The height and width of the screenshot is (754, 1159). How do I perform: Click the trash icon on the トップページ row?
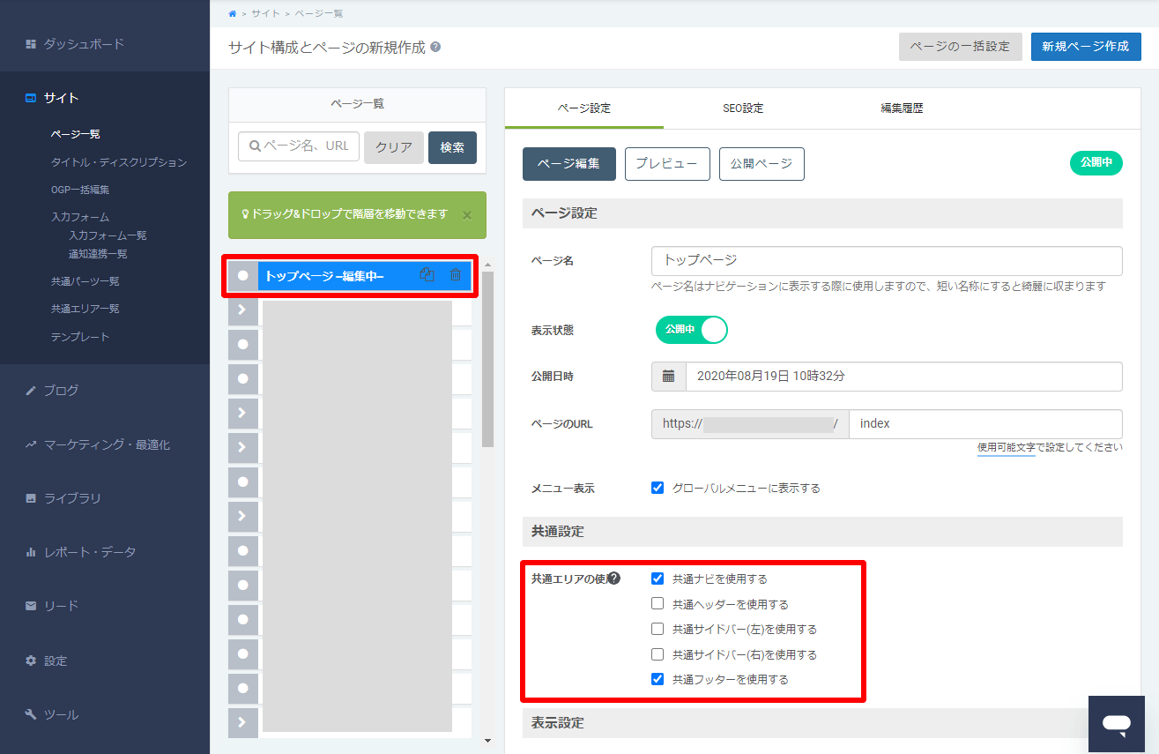tap(455, 275)
